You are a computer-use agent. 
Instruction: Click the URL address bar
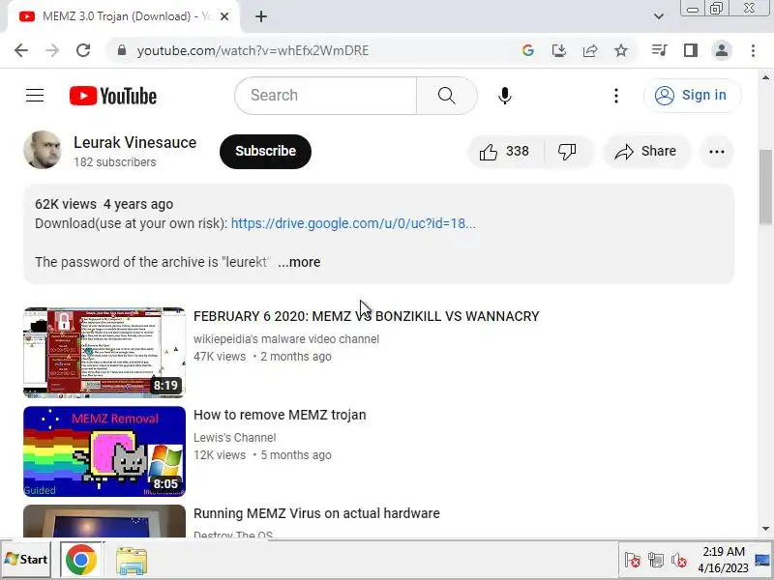click(x=316, y=50)
